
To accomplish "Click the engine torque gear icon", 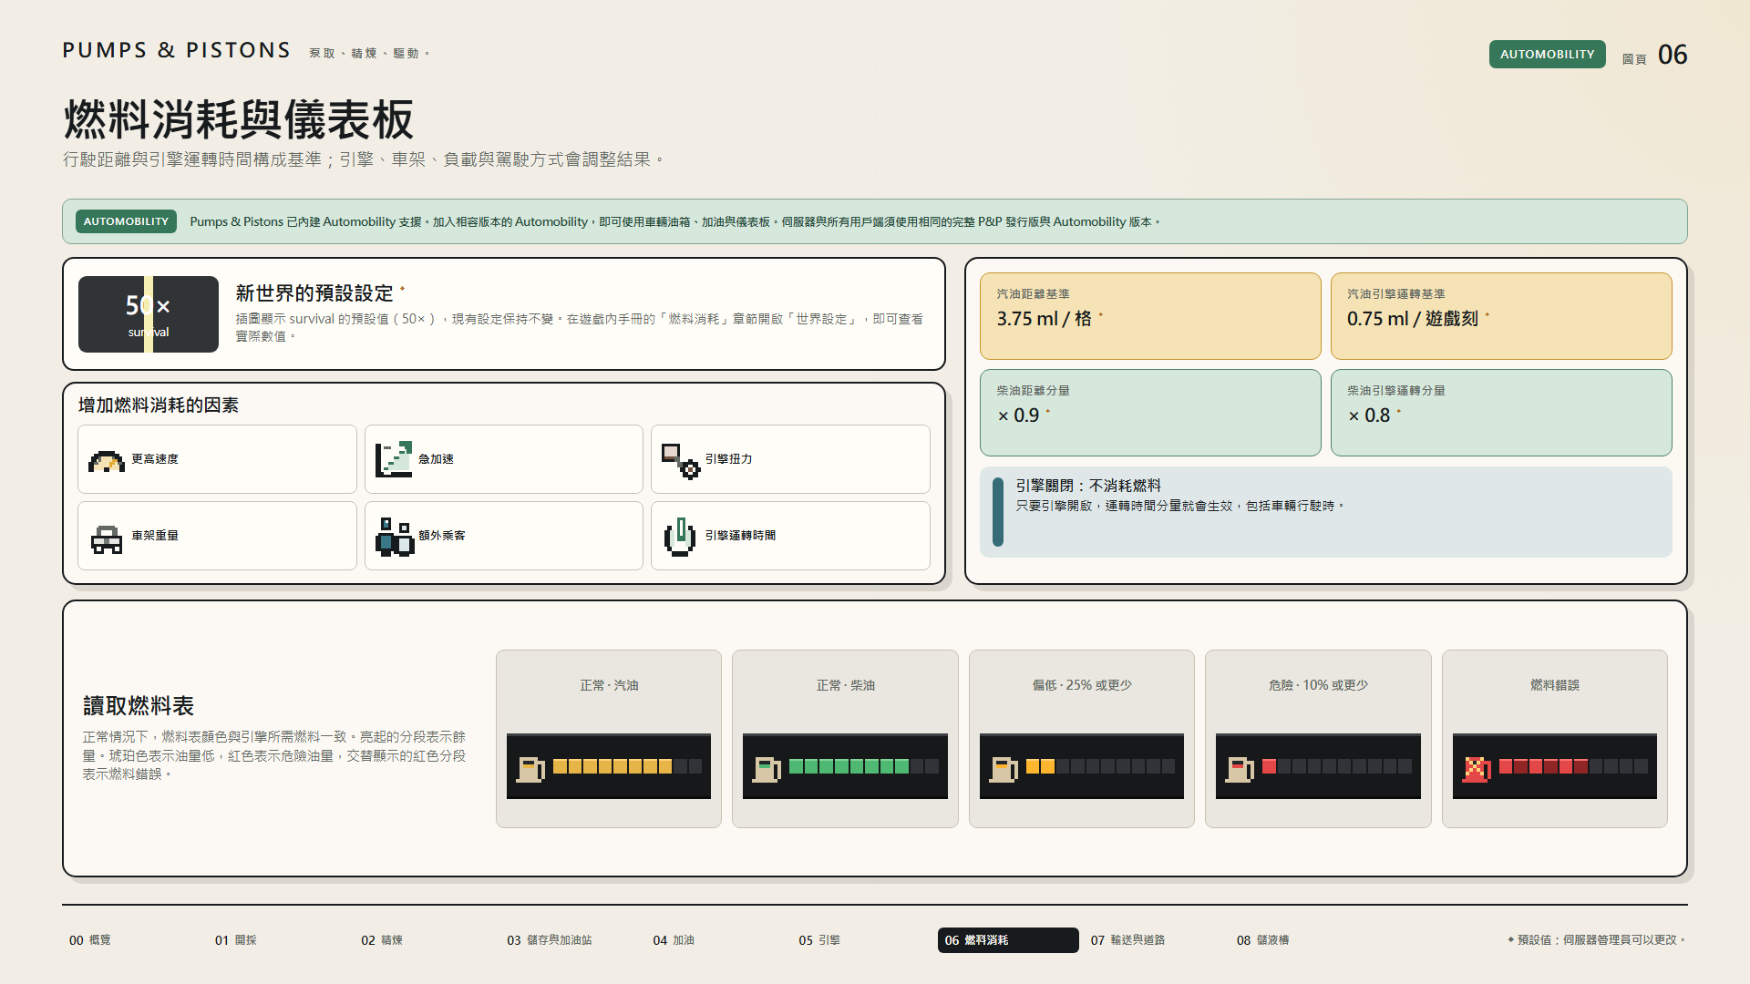I will [681, 461].
